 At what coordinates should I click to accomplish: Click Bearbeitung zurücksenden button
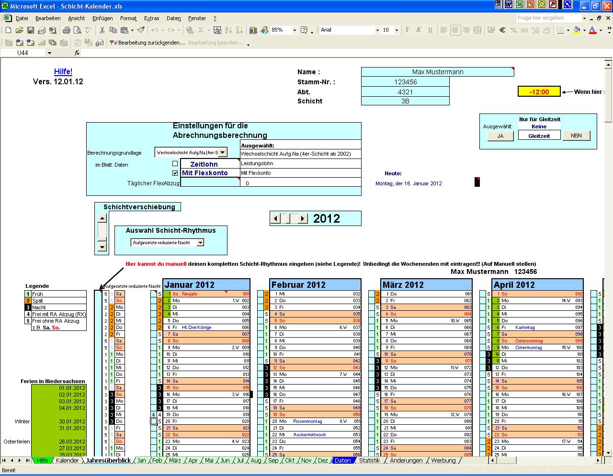click(147, 43)
